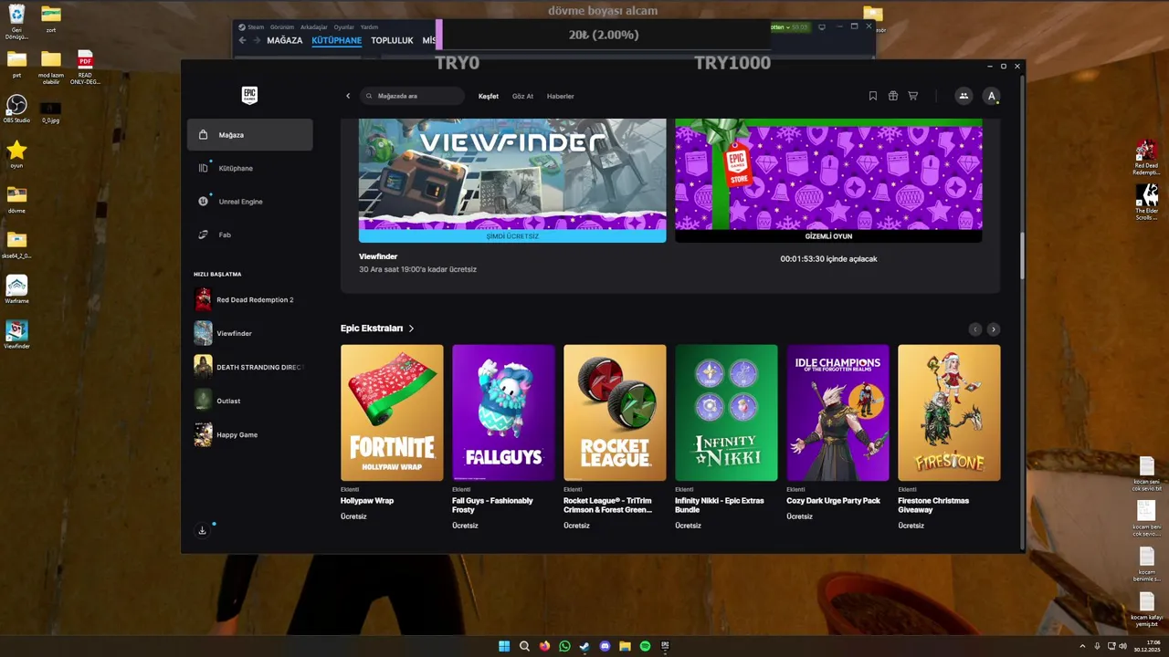Image resolution: width=1169 pixels, height=657 pixels.
Task: Open the Viewfinder free game banner
Action: (x=512, y=180)
